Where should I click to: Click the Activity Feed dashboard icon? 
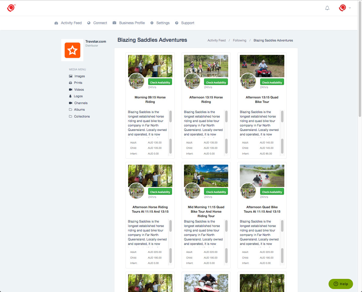point(56,23)
